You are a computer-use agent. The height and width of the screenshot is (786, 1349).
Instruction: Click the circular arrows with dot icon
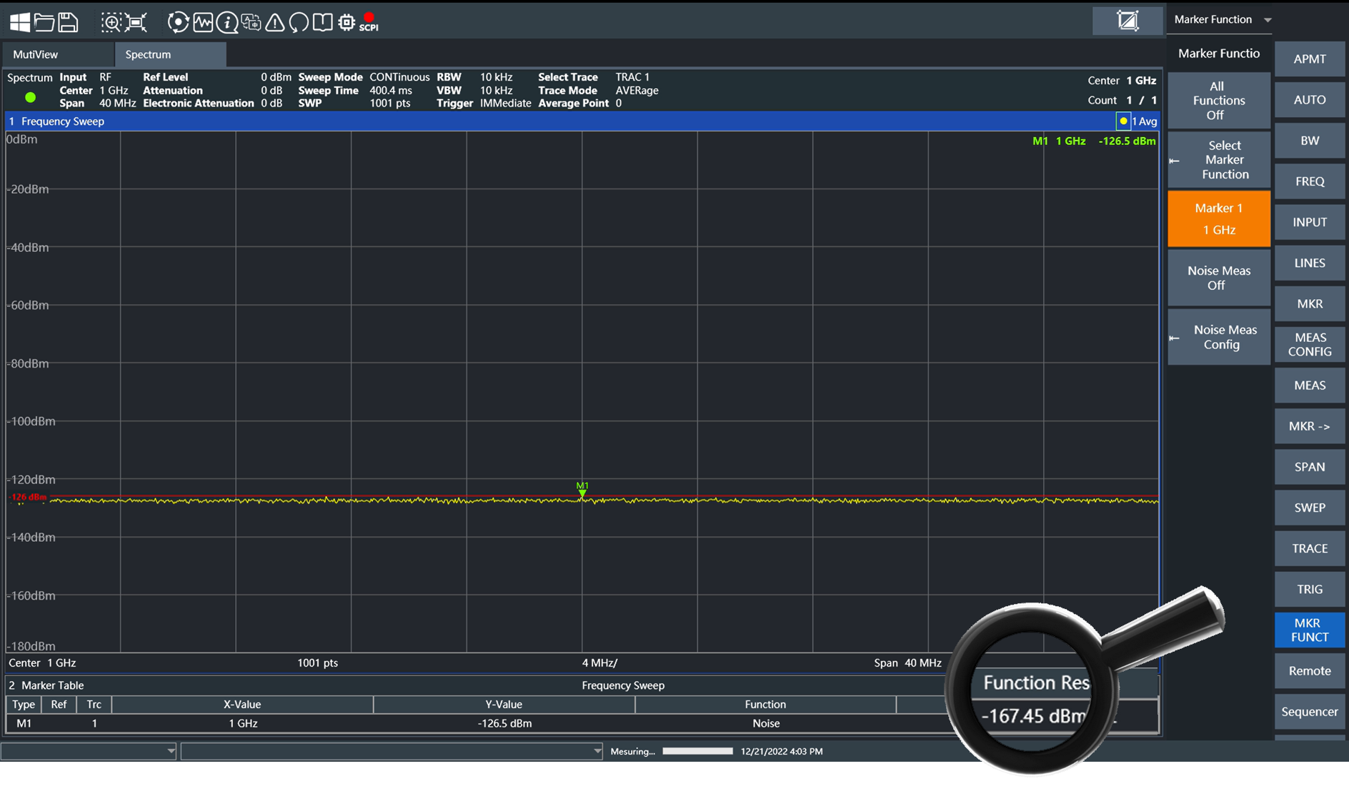(x=178, y=22)
